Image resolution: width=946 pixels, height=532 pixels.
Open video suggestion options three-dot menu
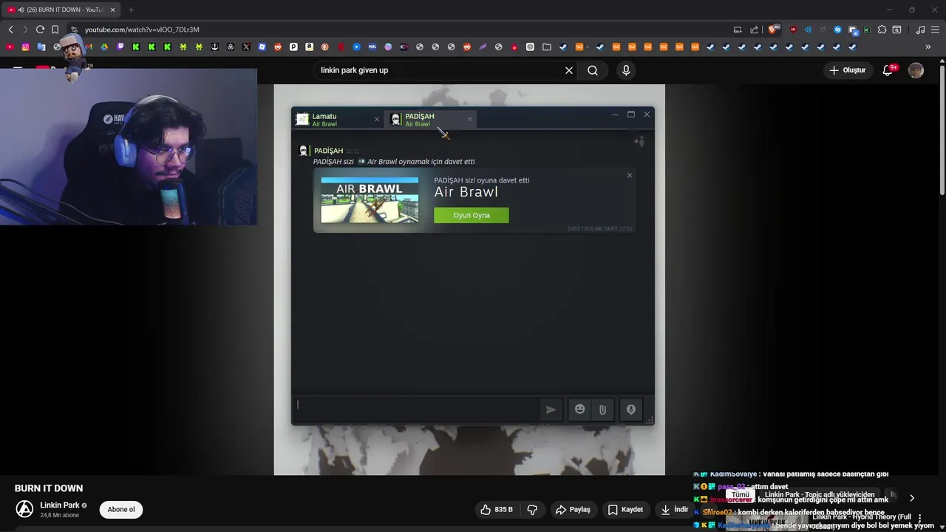[919, 517]
